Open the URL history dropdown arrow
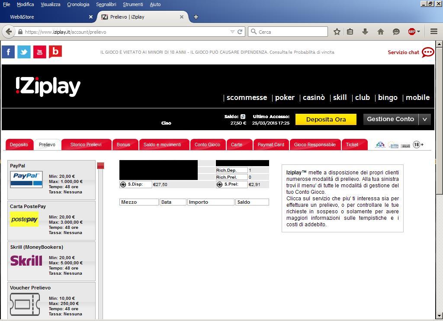Screen dimensions: 443x321 tap(232, 32)
